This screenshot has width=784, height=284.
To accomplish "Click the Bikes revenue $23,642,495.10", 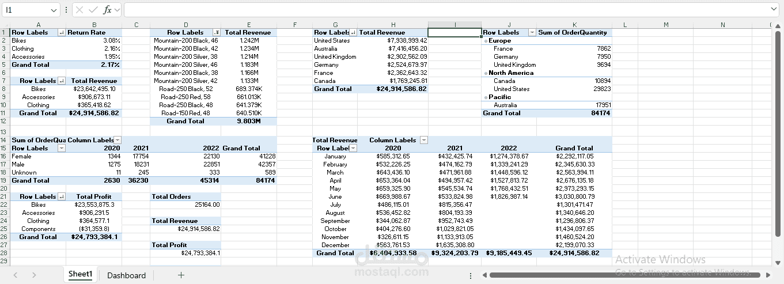I will tap(94, 89).
